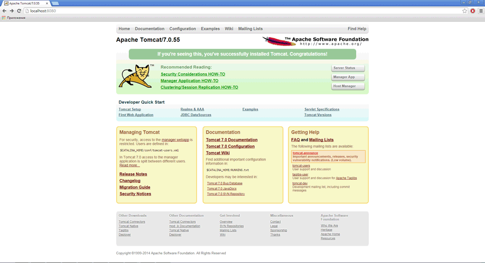Open Examples link under Developer Quick Start
This screenshot has height=263, width=485.
250,110
